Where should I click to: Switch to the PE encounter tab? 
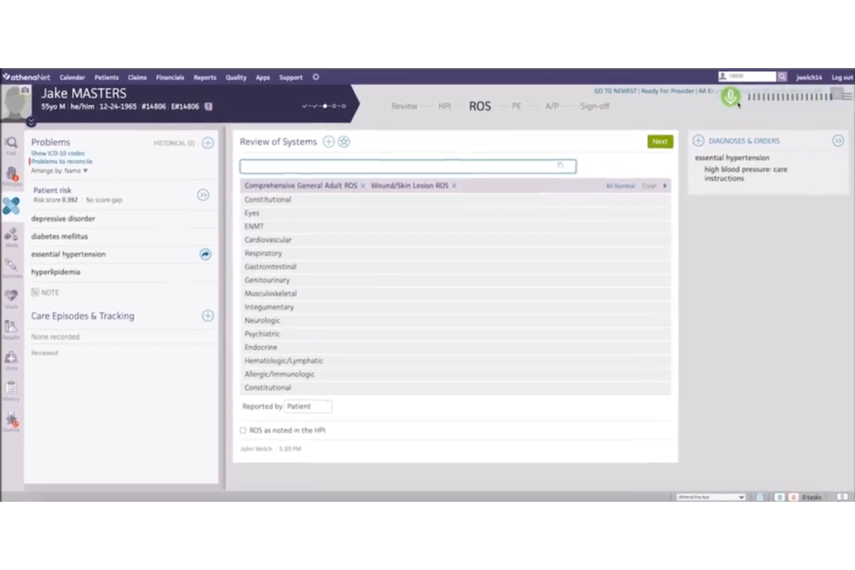516,106
